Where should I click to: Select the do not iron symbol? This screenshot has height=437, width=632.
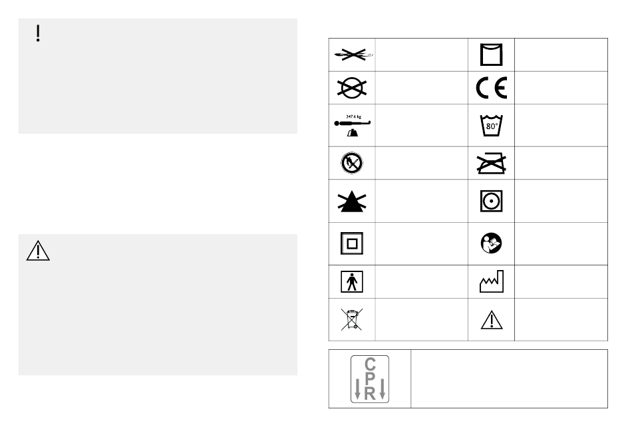click(492, 163)
